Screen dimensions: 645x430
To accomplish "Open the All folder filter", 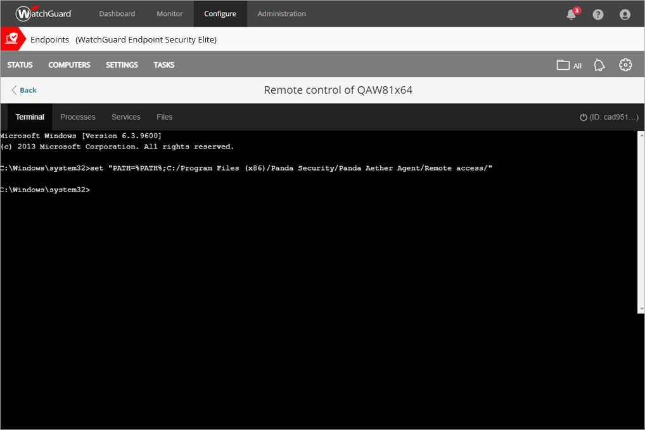I will click(569, 65).
